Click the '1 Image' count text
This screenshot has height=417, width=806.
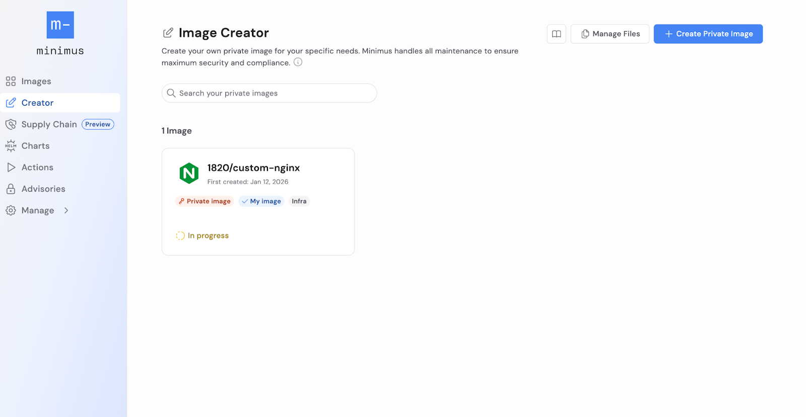pyautogui.click(x=176, y=131)
